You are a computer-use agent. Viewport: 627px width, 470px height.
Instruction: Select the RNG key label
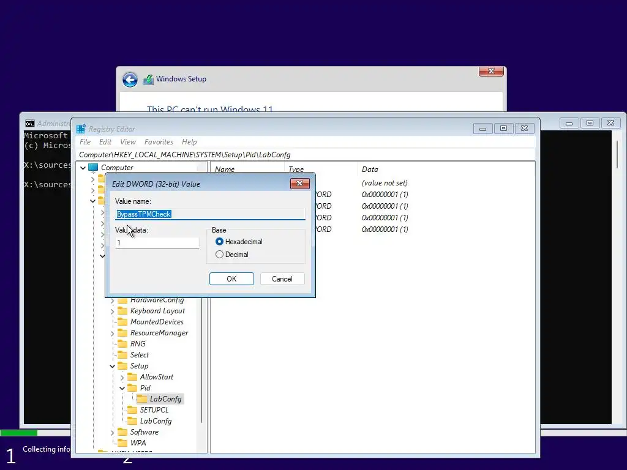coord(138,344)
